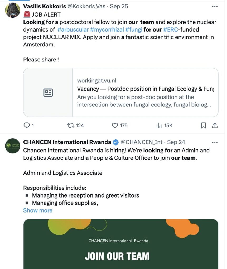Click the #arbuscular hashtag
The image size is (227, 269).
73,29
